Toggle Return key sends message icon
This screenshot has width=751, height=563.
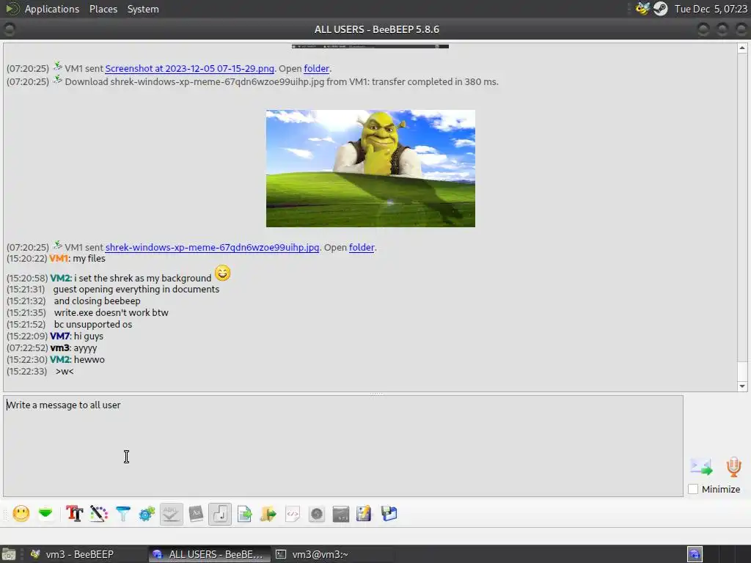(220, 514)
